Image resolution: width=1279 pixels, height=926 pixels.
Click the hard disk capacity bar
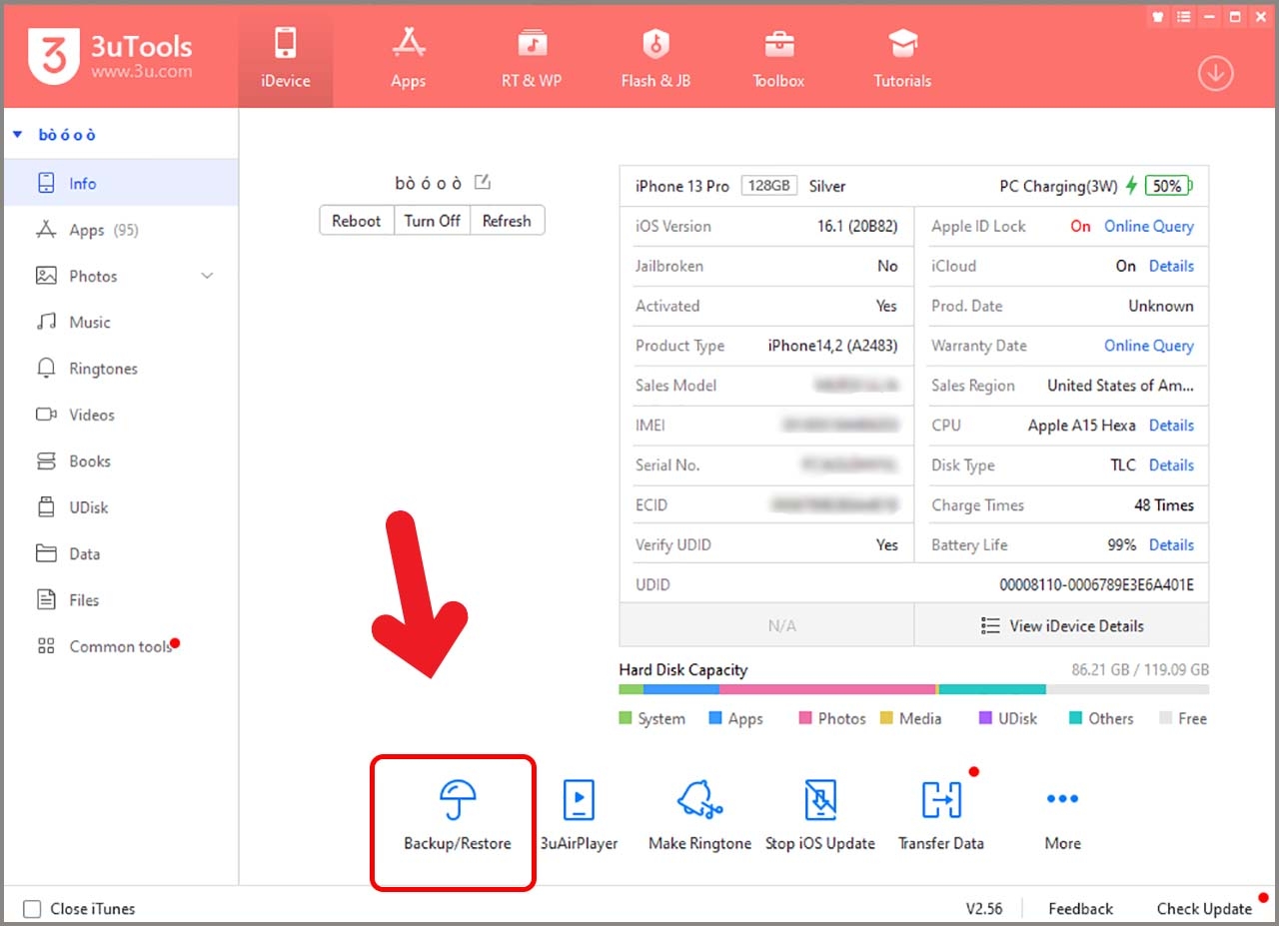click(913, 689)
